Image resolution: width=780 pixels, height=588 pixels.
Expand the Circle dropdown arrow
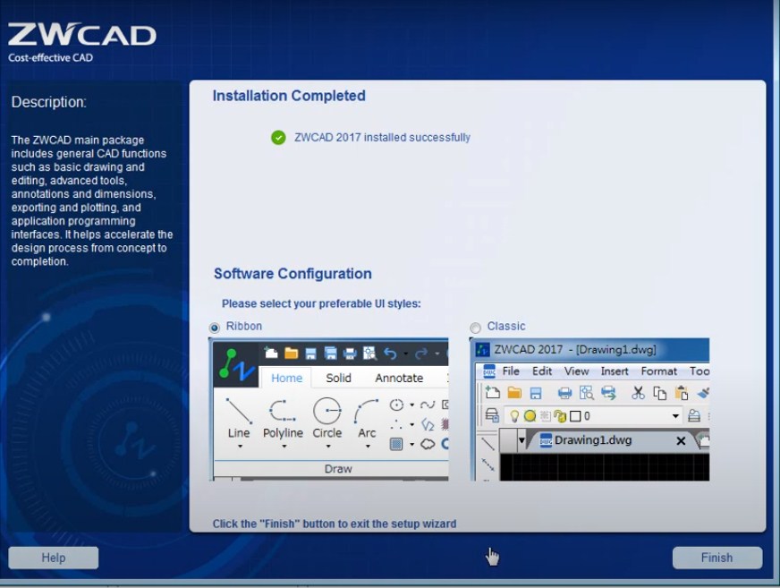click(x=327, y=447)
